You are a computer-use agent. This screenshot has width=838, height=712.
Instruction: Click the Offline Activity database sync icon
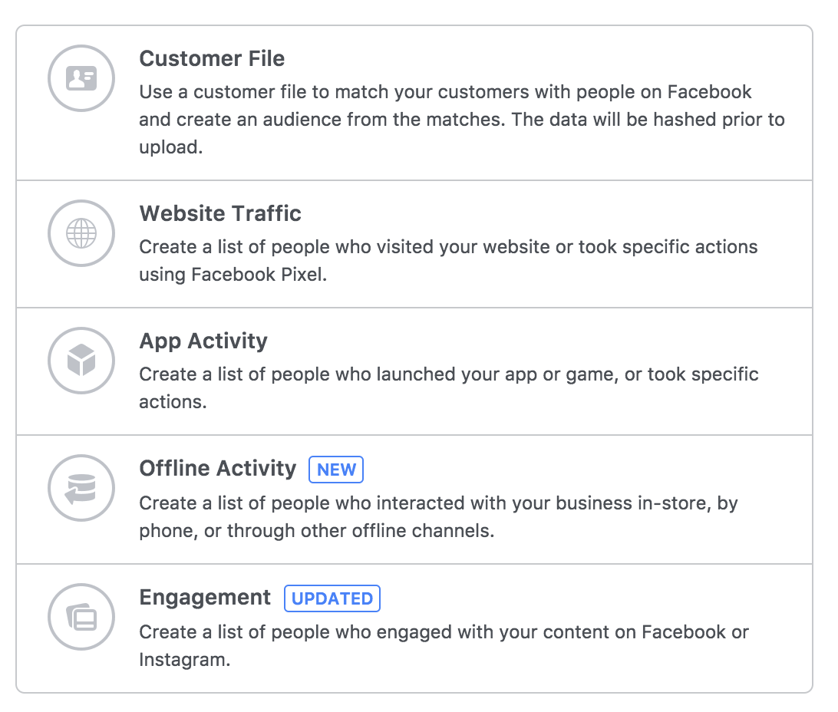click(81, 488)
